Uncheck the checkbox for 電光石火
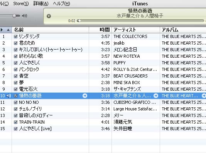This screenshot has width=206, height=153. [16, 89]
